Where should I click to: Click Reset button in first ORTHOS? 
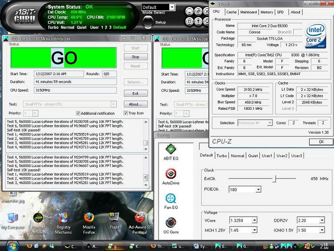point(135,66)
